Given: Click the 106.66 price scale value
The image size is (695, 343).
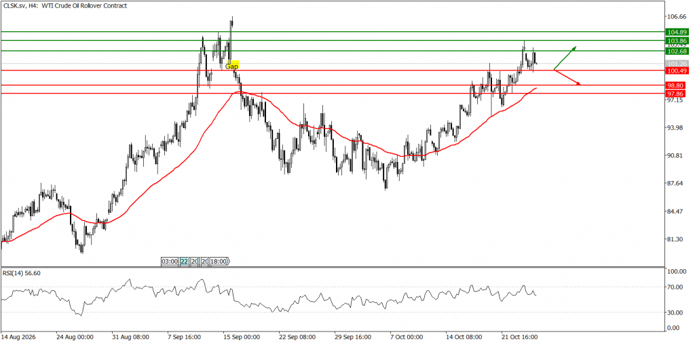Looking at the screenshot, I should coord(677,17).
